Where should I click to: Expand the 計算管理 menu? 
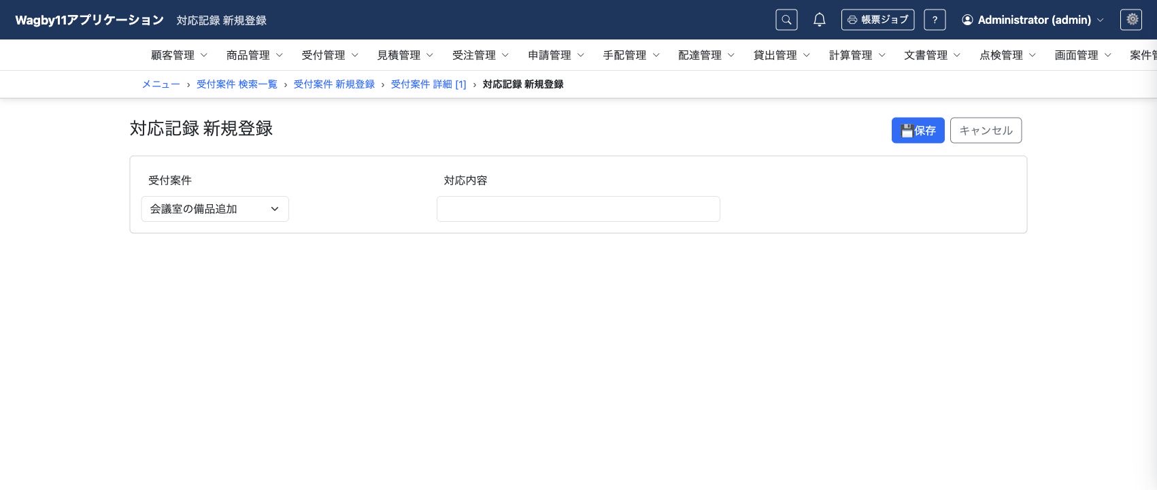tap(858, 55)
